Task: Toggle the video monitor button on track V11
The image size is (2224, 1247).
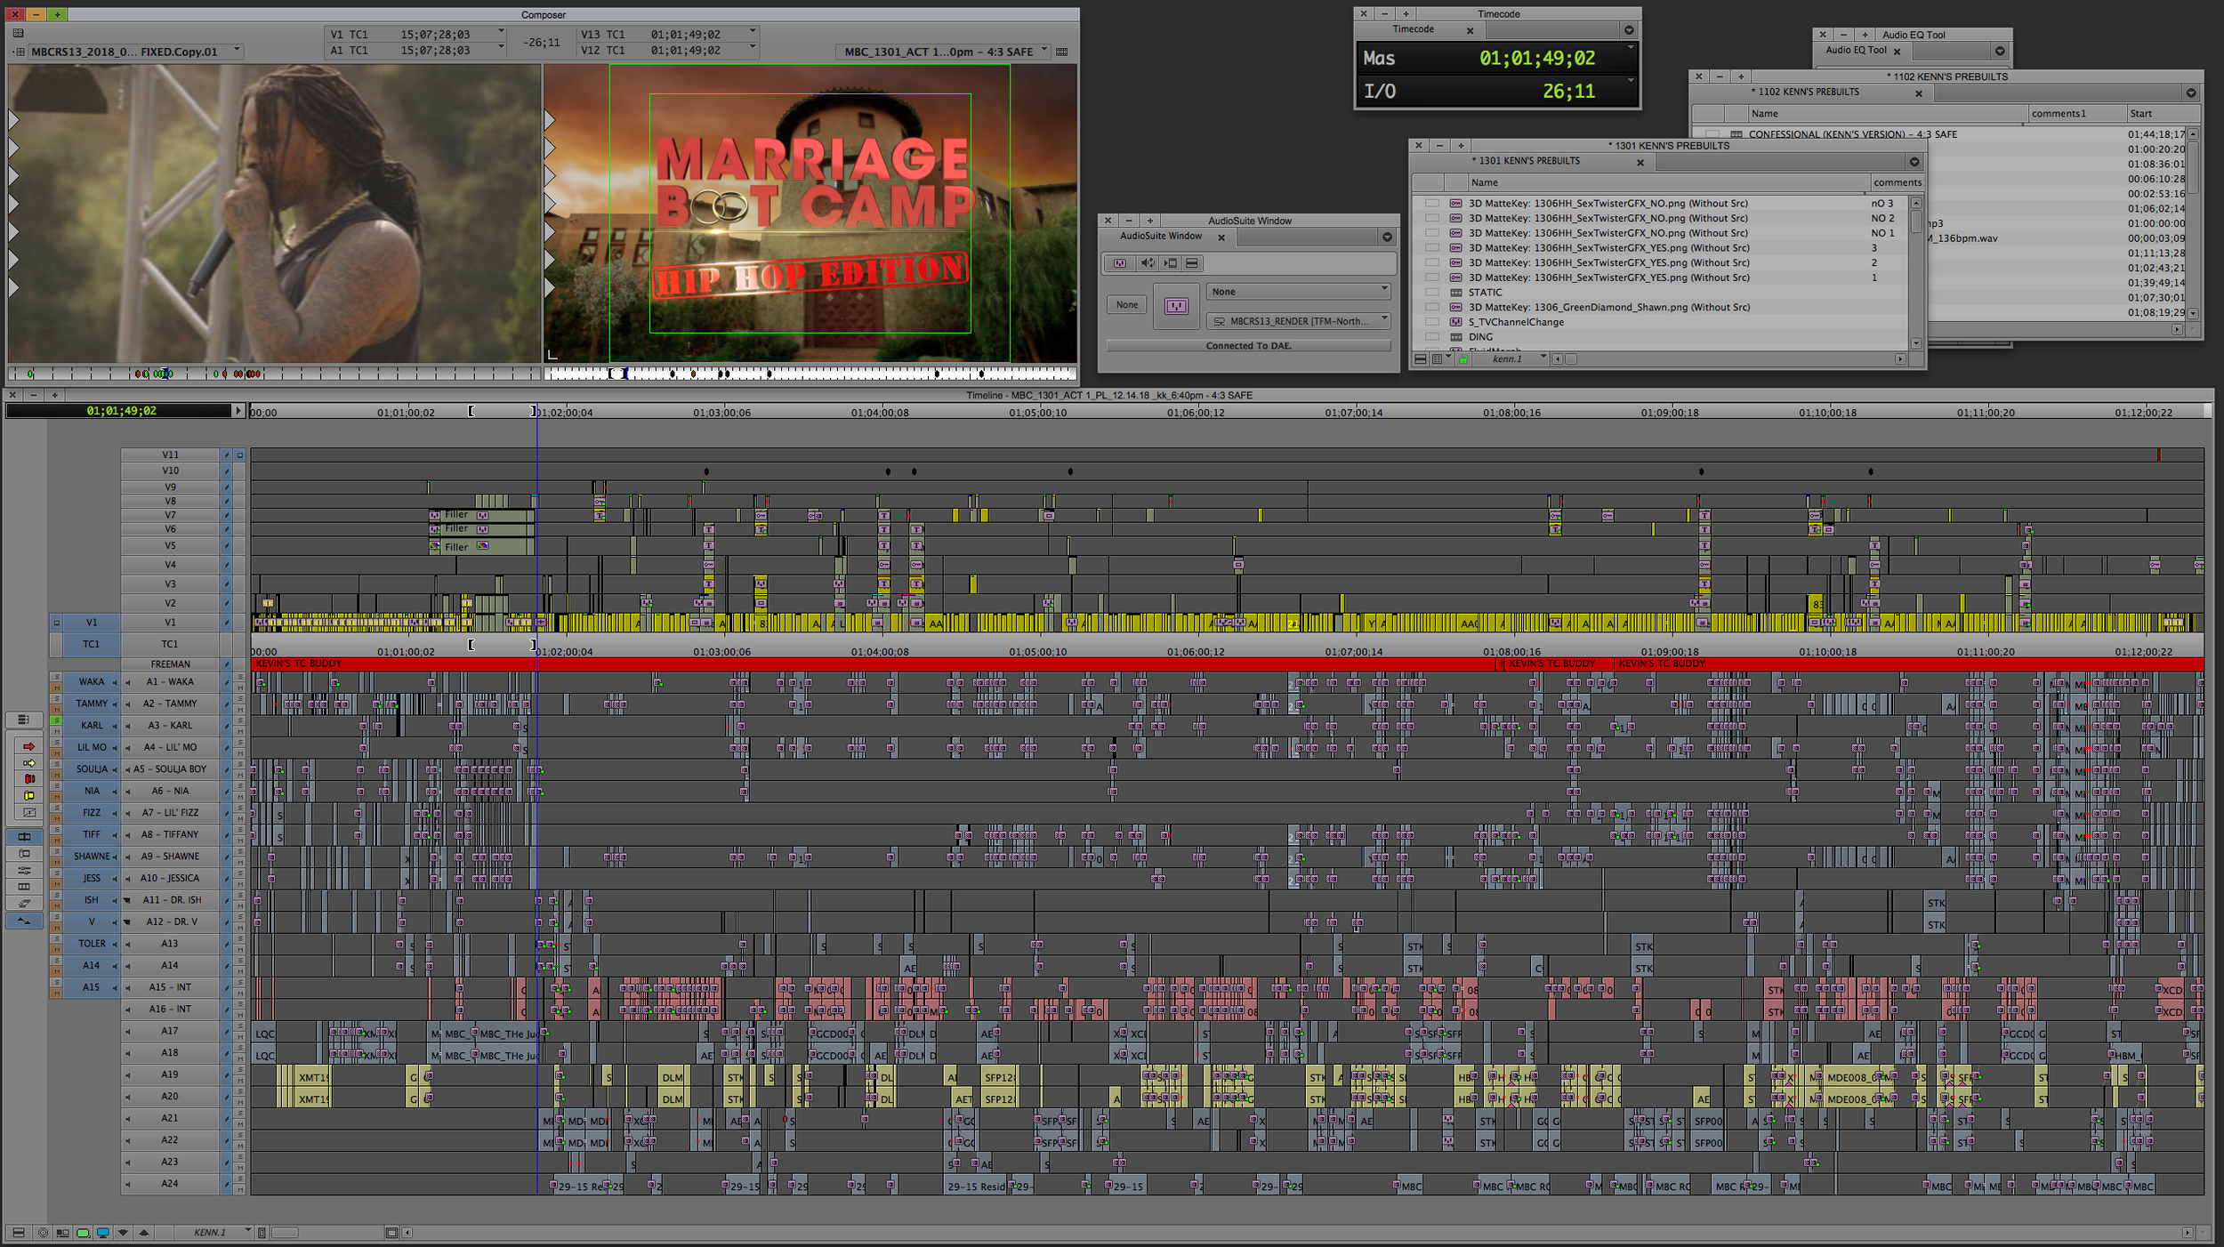Action: tap(239, 455)
